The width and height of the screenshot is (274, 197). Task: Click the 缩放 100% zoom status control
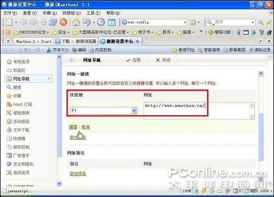258,191
